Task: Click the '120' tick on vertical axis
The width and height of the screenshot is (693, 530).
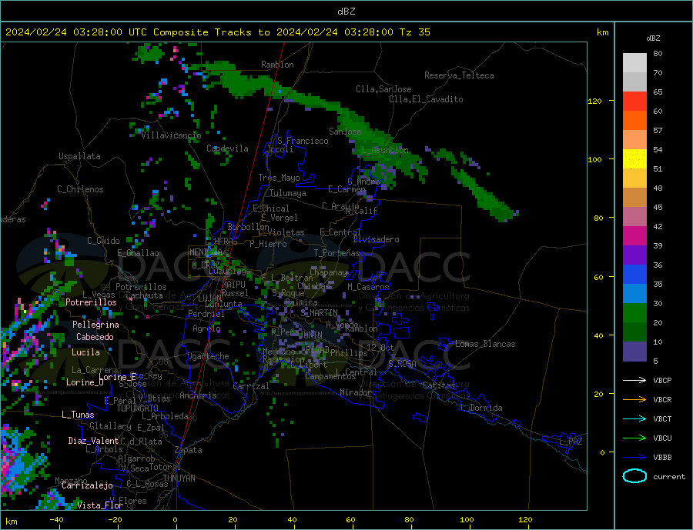Action: [x=594, y=101]
